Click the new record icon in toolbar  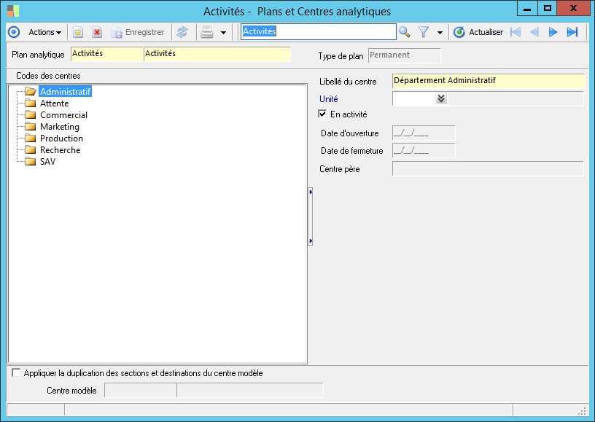(78, 32)
